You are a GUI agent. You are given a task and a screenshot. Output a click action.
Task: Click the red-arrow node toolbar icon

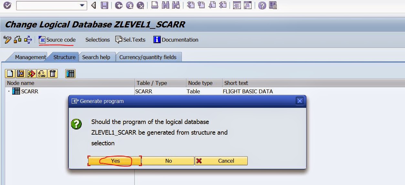(x=31, y=74)
